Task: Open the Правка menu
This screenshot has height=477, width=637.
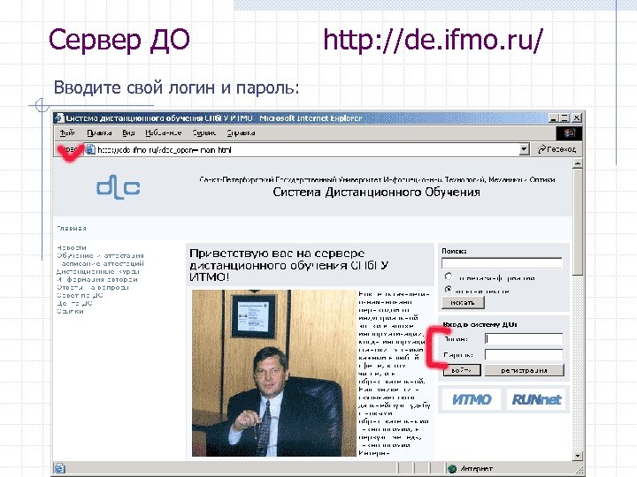Action: (x=99, y=133)
